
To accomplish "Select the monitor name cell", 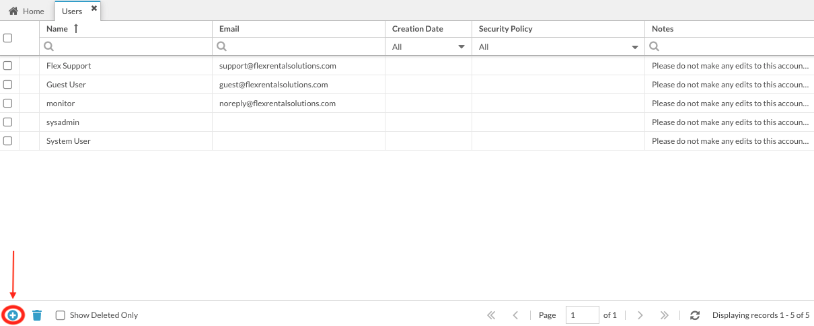I will [x=126, y=104].
